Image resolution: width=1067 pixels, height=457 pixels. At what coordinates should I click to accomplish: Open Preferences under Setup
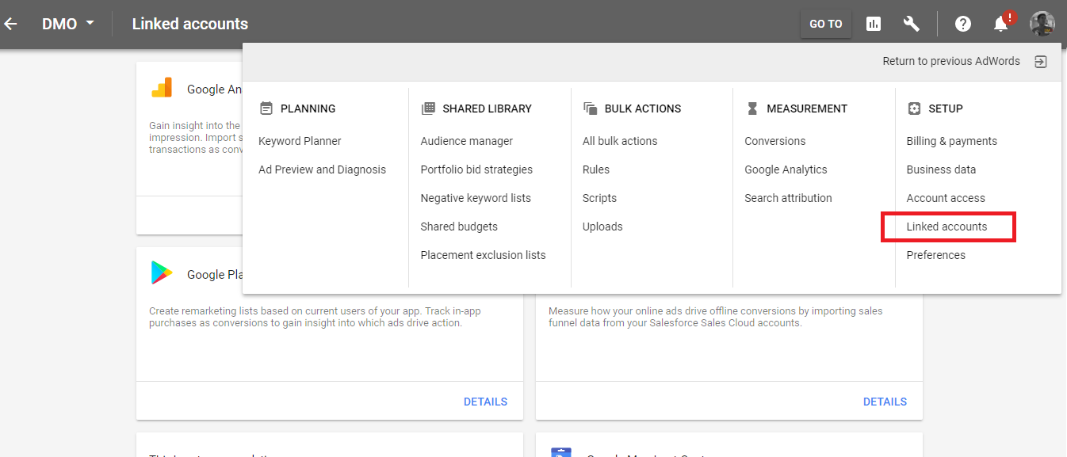tap(935, 255)
